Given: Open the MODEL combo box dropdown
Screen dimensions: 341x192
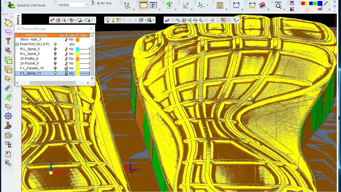Looking at the screenshot, I should (x=87, y=5).
